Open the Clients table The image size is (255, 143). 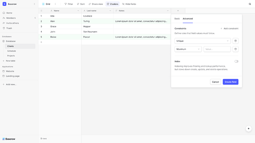click(x=20, y=46)
